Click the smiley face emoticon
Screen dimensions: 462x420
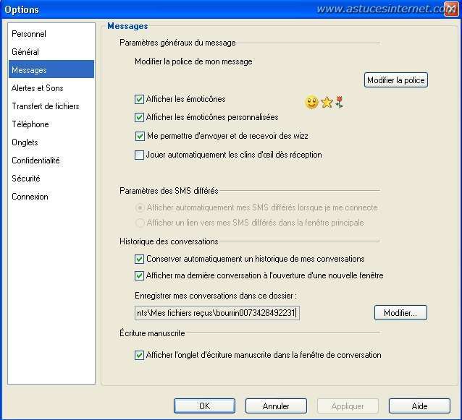click(311, 102)
